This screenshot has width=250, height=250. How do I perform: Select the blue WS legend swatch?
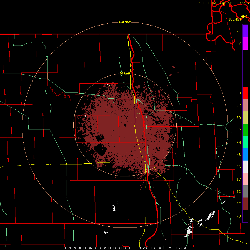[245, 154]
